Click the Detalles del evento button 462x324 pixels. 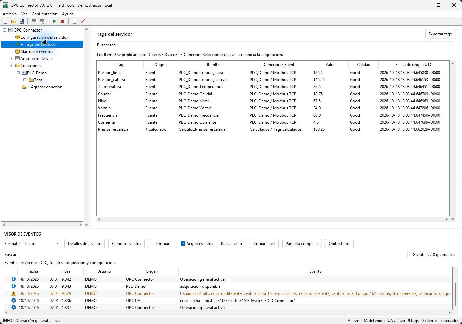85,244
